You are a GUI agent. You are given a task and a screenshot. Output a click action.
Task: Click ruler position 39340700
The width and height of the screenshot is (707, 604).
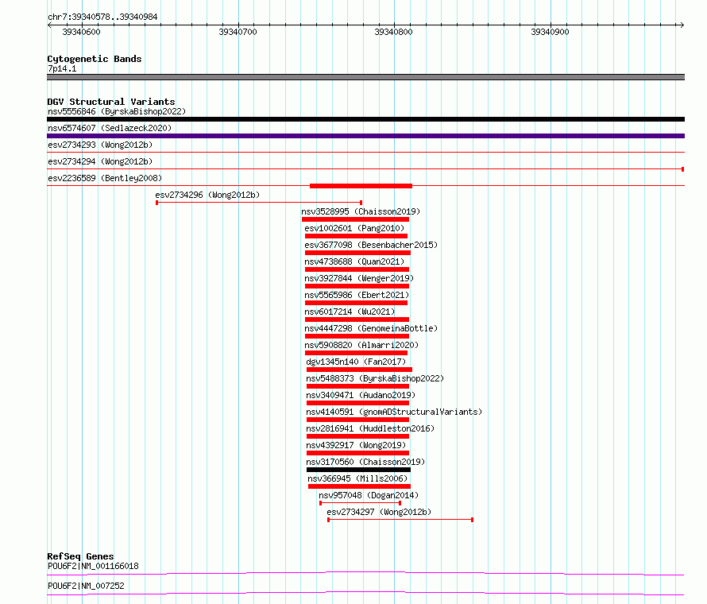(238, 32)
